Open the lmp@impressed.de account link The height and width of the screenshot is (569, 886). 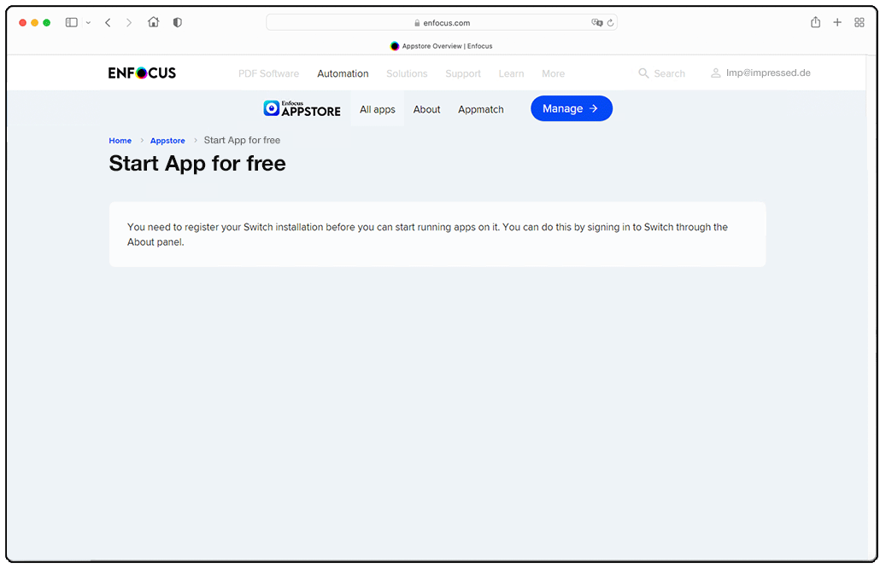[x=768, y=73]
